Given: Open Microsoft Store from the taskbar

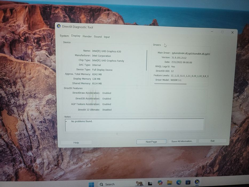Looking at the screenshot, I should point(188,182).
